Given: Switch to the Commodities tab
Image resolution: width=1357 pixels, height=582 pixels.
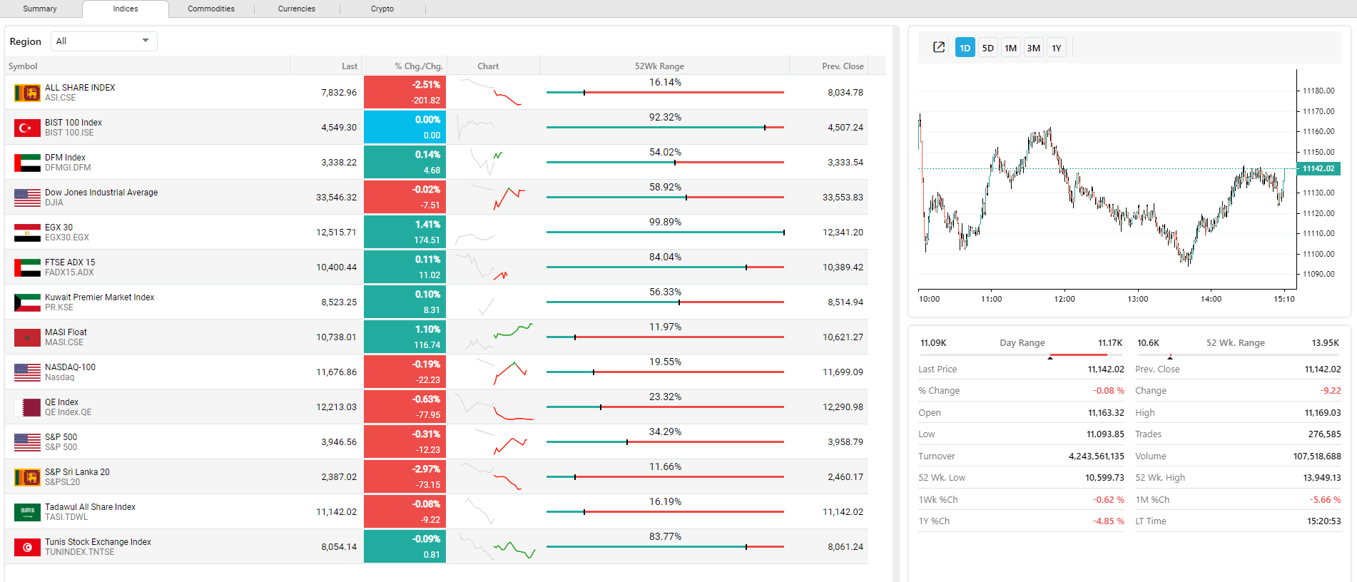Looking at the screenshot, I should pyautogui.click(x=211, y=9).
